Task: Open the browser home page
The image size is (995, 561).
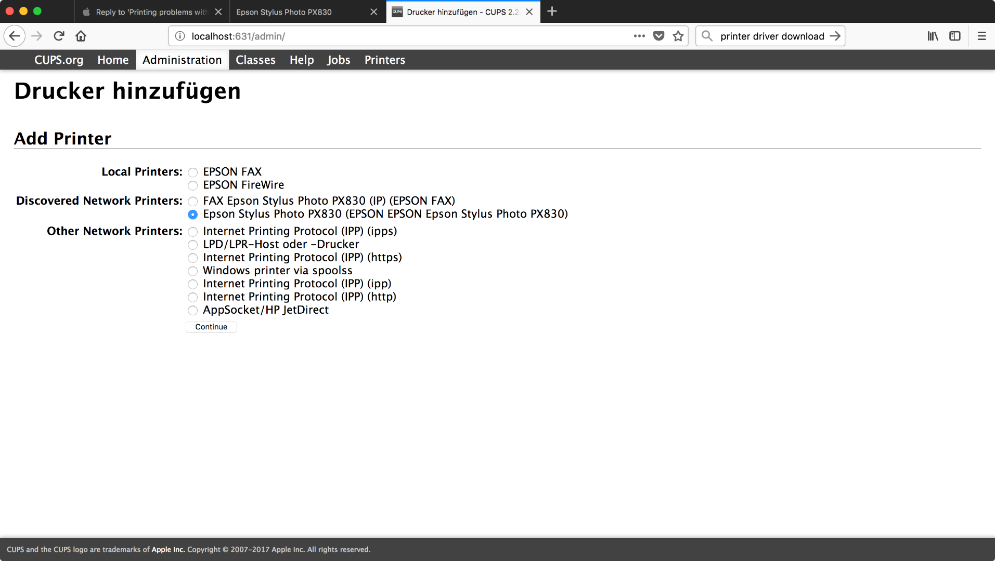Action: [x=81, y=36]
